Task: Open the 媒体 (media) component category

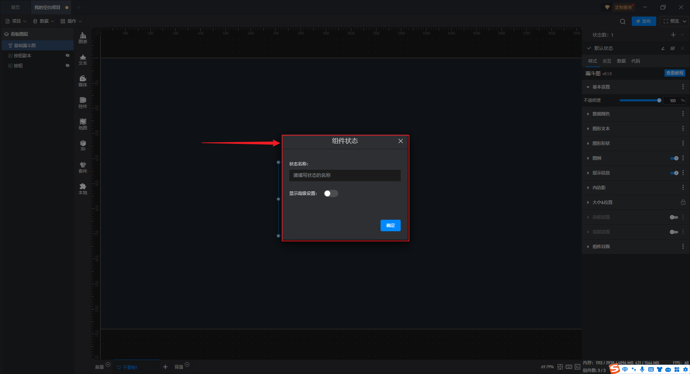Action: (83, 81)
